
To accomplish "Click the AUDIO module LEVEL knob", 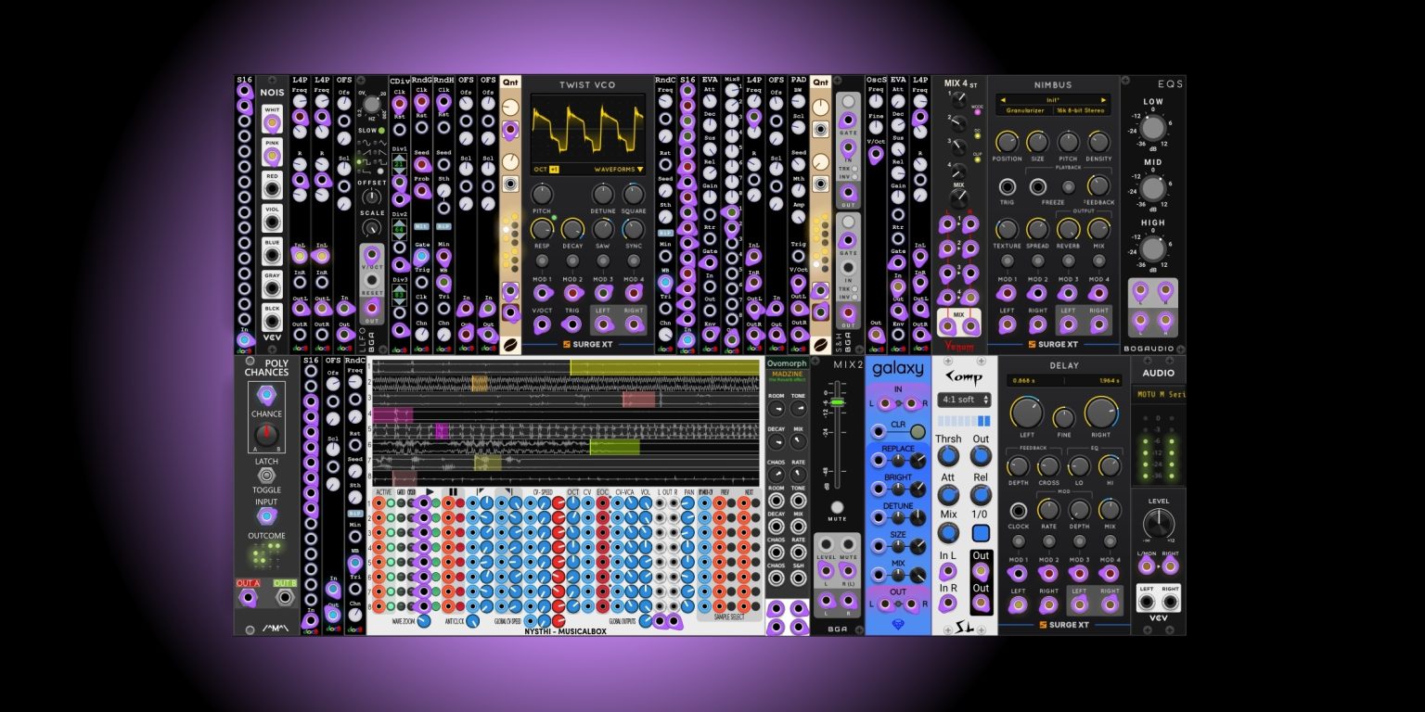I will point(1159,526).
